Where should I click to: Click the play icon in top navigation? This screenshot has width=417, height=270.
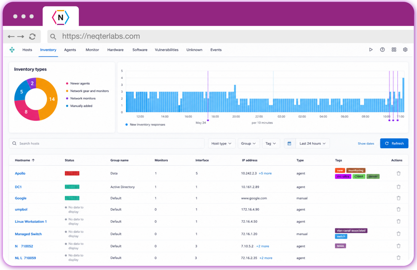point(371,50)
